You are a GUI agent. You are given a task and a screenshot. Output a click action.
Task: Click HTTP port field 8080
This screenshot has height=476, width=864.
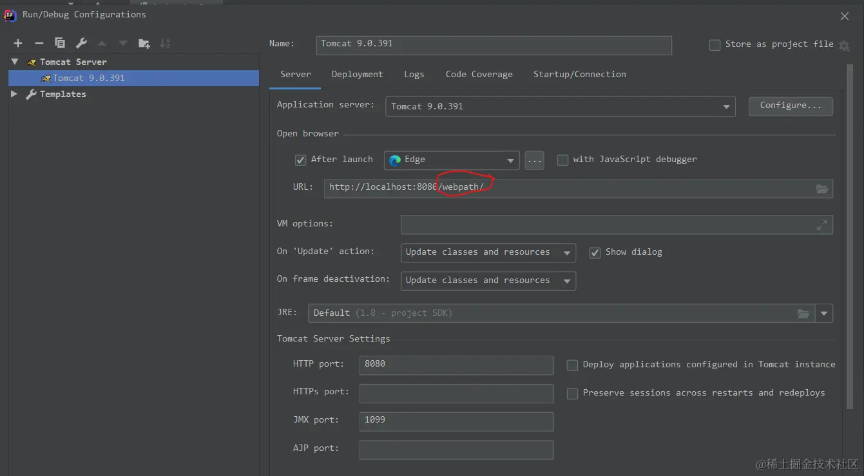456,365
